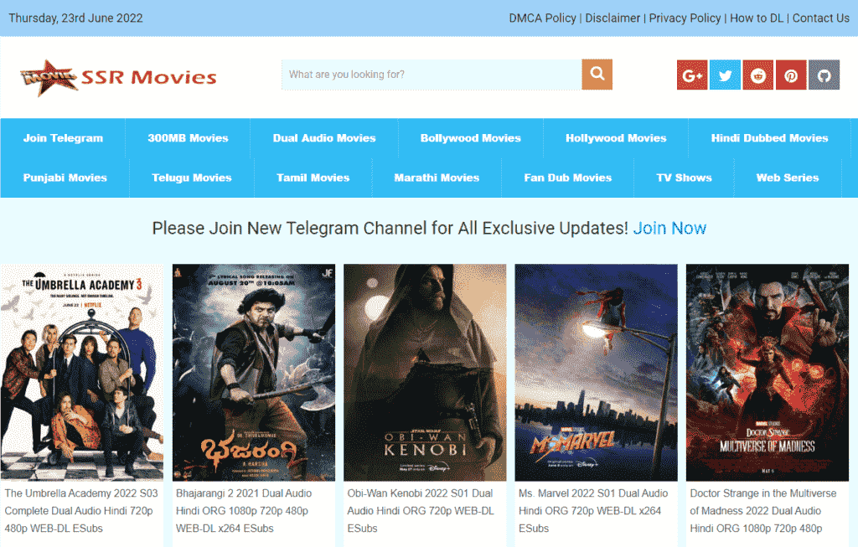
Task: Click the orange search magnifier button
Action: click(x=597, y=75)
